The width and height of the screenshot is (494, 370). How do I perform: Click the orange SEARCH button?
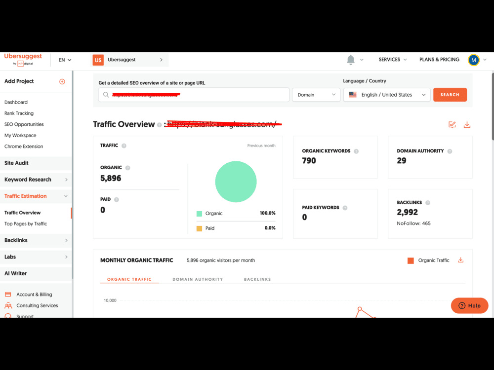(450, 95)
